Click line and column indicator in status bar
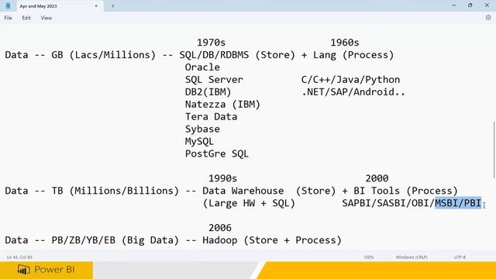This screenshot has height=279, width=496. [19, 257]
